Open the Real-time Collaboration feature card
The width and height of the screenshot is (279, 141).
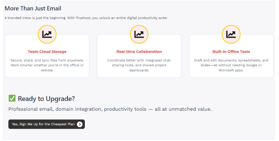point(139,56)
